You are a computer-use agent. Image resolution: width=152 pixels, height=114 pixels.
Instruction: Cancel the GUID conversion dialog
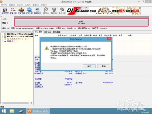click(104, 66)
